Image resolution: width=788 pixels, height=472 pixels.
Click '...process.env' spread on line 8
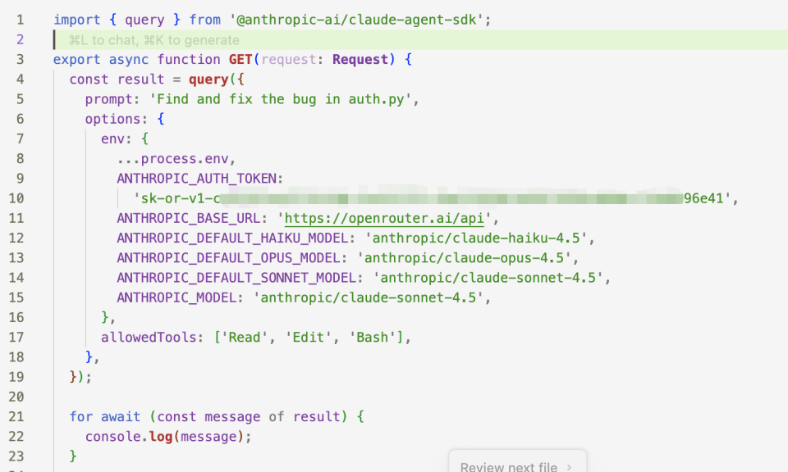(x=172, y=158)
